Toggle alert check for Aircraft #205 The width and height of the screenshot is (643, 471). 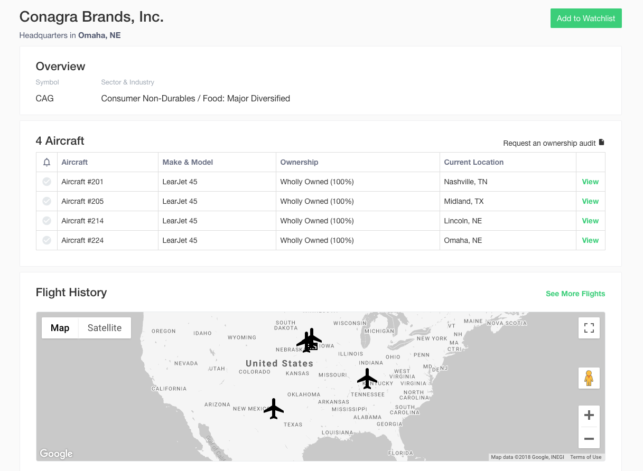pos(46,201)
